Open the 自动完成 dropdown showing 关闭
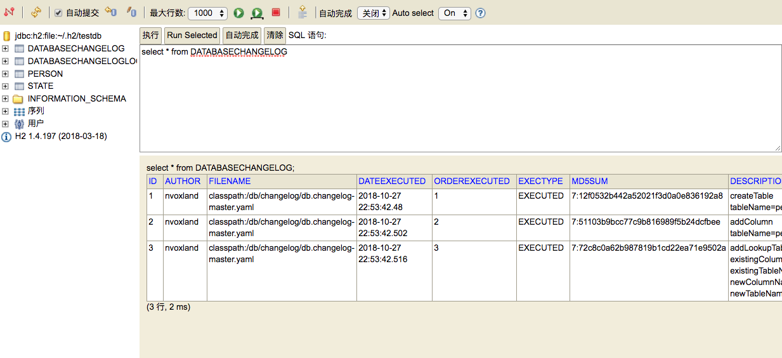 click(x=373, y=13)
